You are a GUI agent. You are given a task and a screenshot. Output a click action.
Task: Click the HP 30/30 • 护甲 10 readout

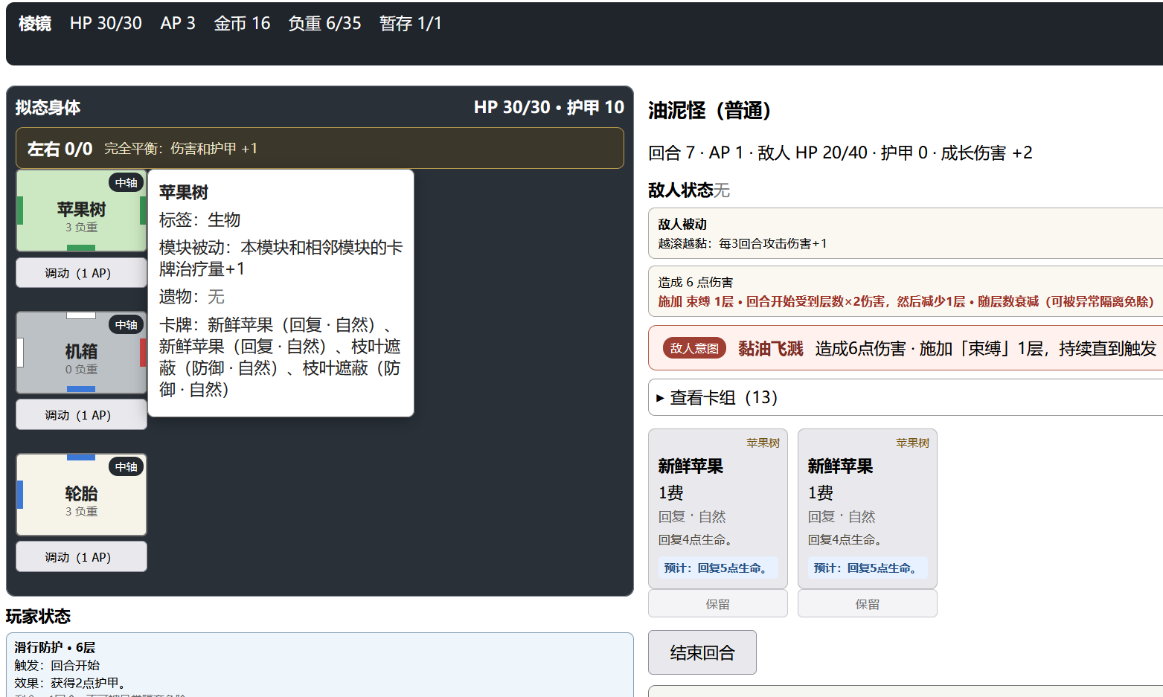click(x=549, y=107)
